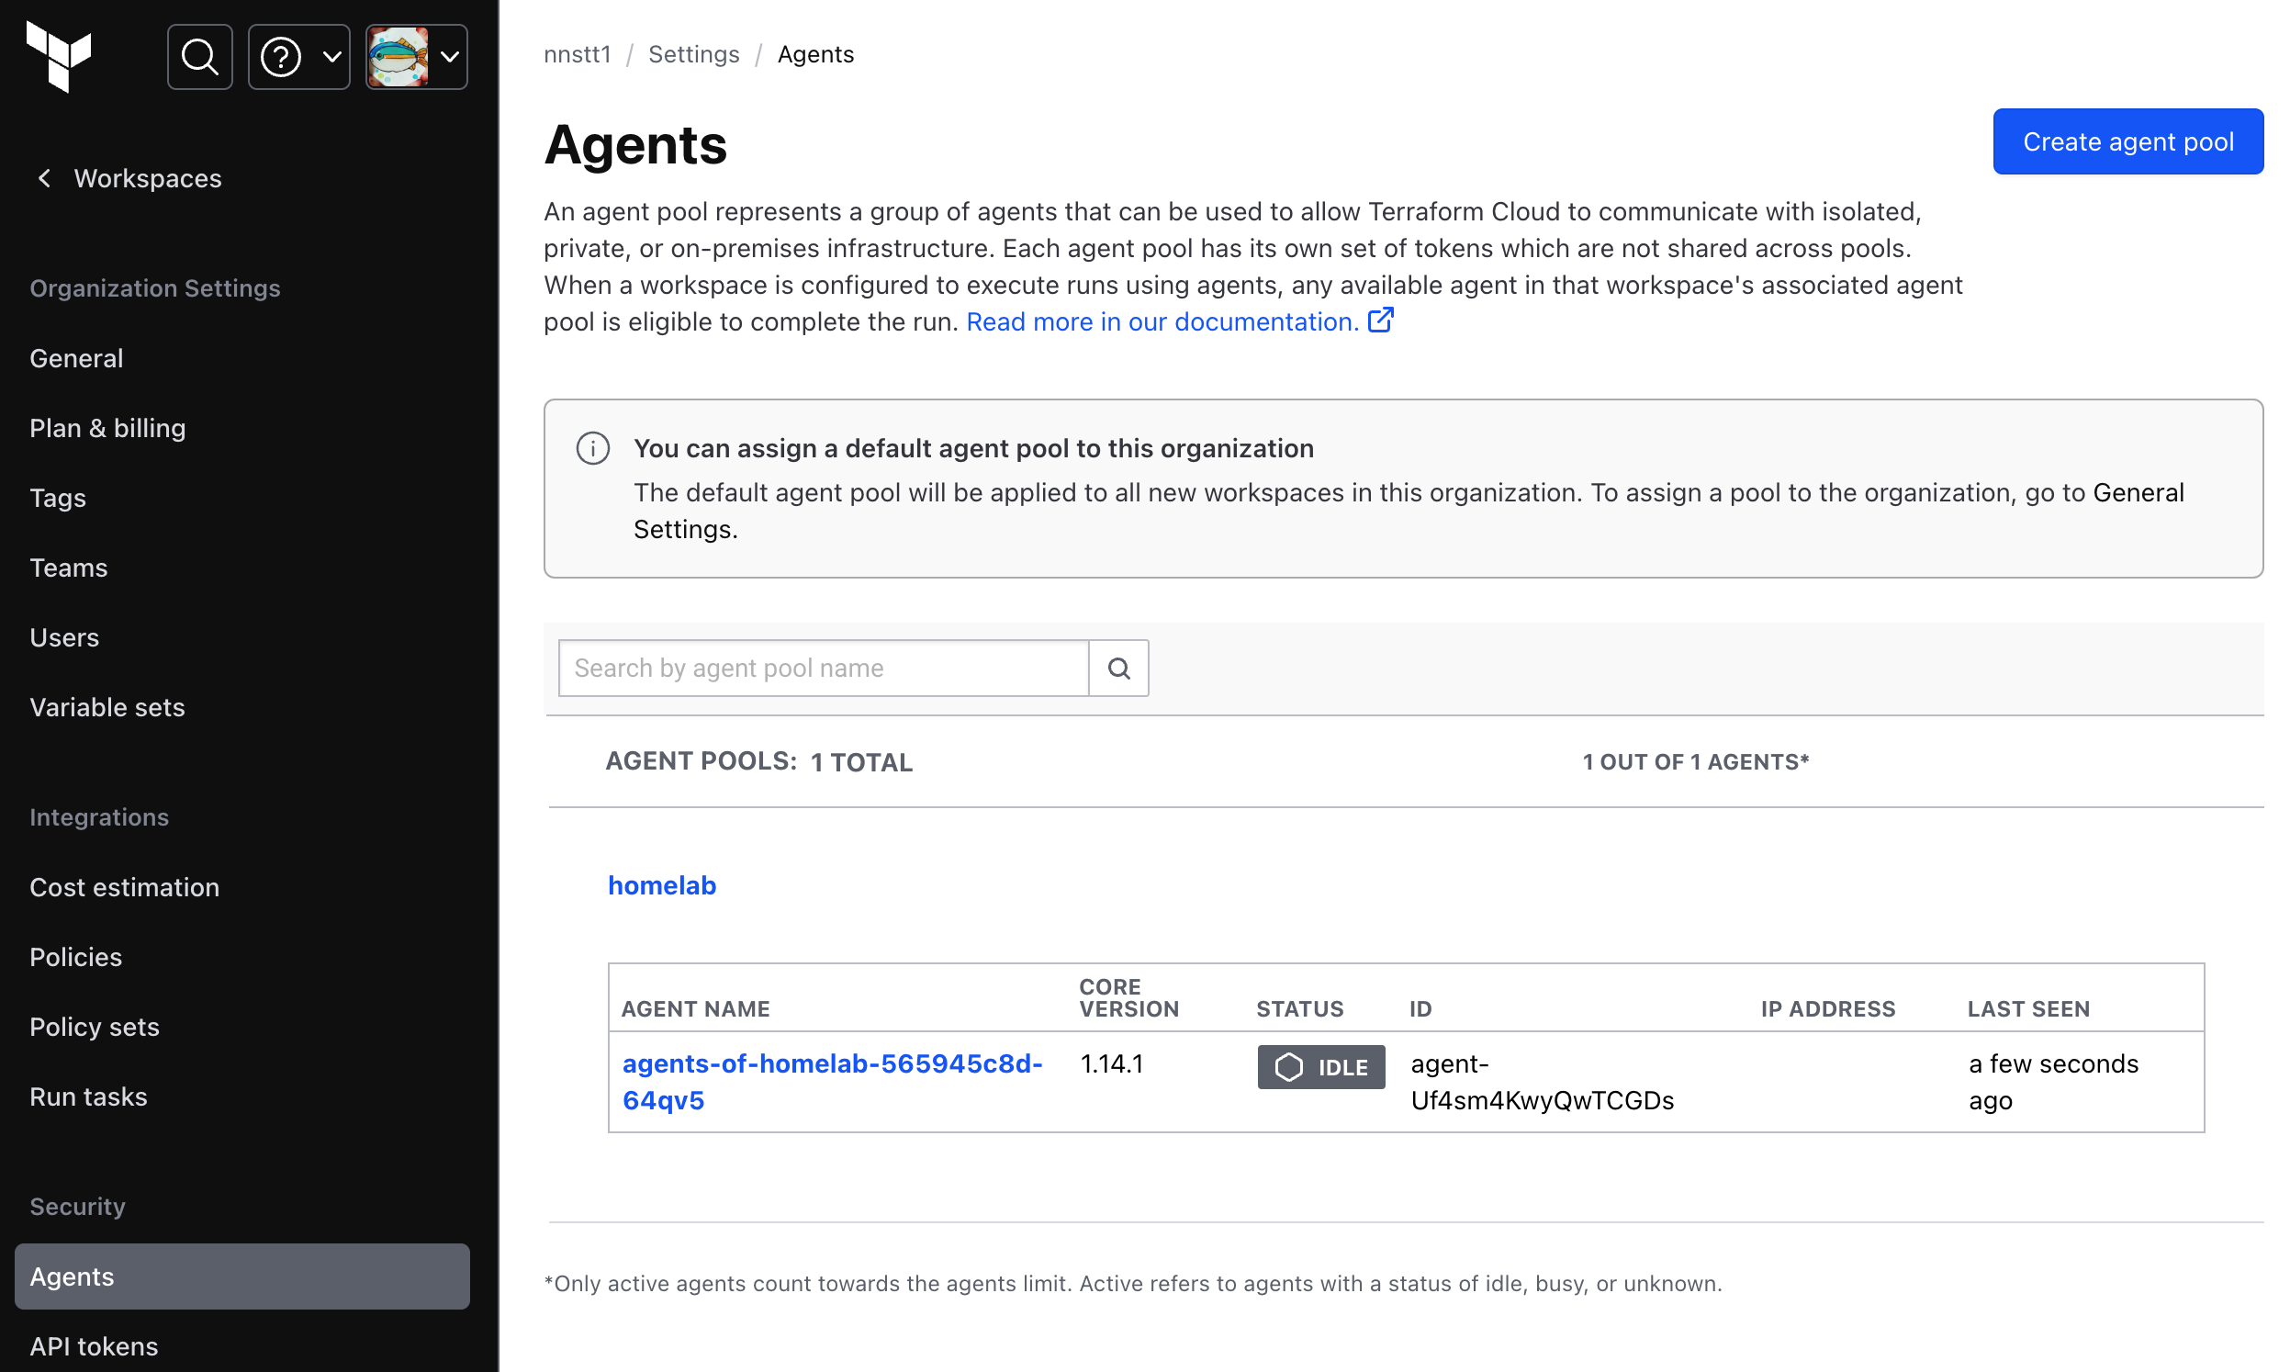The width and height of the screenshot is (2290, 1372).
Task: Open the homelab agent pool link
Action: (x=662, y=884)
